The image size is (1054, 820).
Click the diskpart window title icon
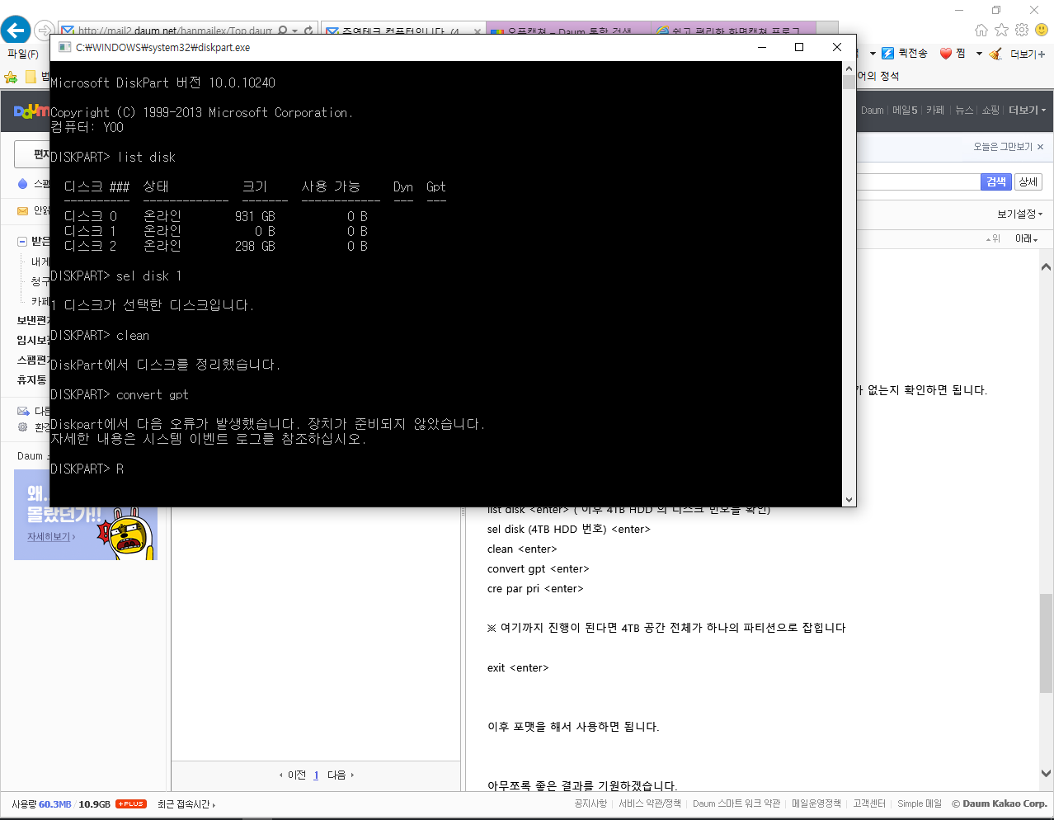64,47
